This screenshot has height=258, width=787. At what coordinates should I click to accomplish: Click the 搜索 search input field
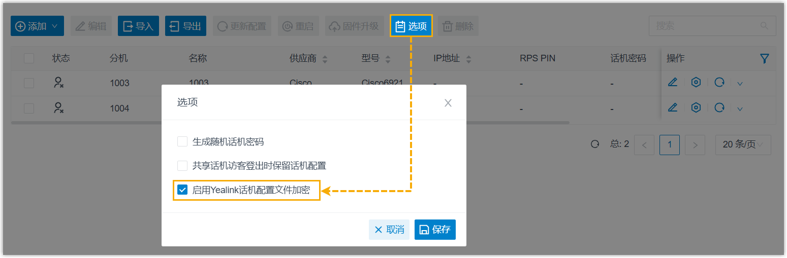pyautogui.click(x=704, y=26)
